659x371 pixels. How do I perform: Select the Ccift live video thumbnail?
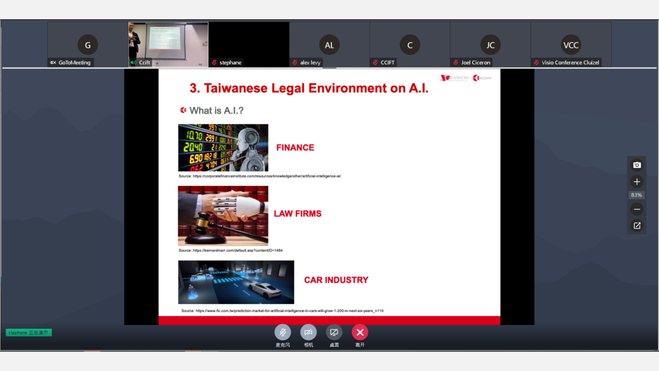pyautogui.click(x=168, y=42)
